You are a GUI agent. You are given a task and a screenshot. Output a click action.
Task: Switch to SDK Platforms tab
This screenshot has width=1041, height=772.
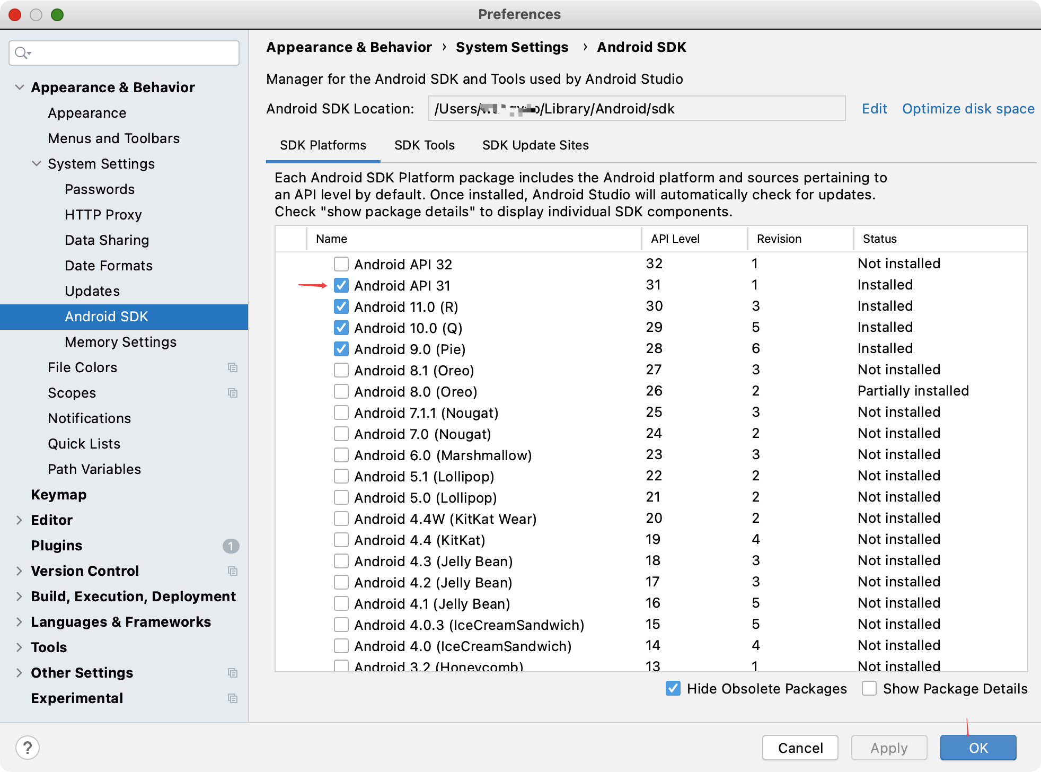(323, 145)
